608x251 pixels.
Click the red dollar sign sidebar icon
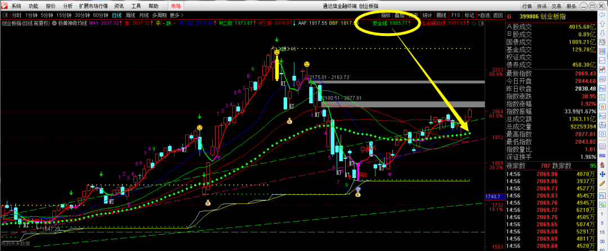(602, 165)
